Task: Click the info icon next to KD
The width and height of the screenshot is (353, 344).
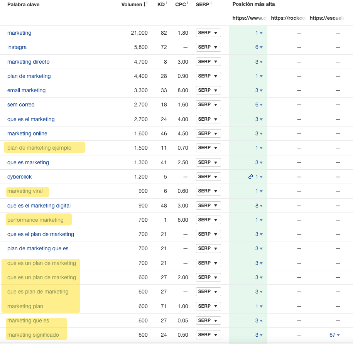Action: (166, 3)
